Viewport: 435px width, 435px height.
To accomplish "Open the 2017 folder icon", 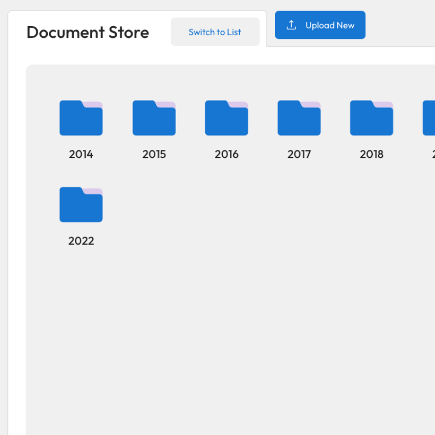I will [299, 118].
